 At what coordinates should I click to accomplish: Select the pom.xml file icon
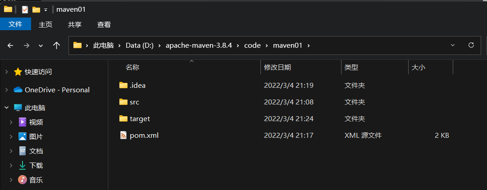[x=123, y=136]
